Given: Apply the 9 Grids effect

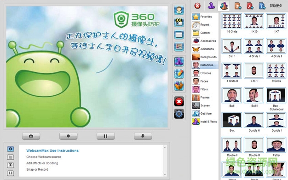Looking at the screenshot, I should click(x=276, y=70).
